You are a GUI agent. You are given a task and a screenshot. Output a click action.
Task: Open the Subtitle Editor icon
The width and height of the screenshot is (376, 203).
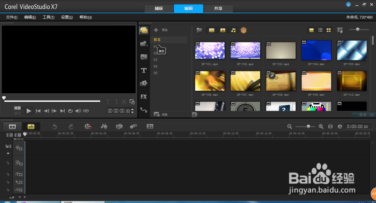click(150, 127)
